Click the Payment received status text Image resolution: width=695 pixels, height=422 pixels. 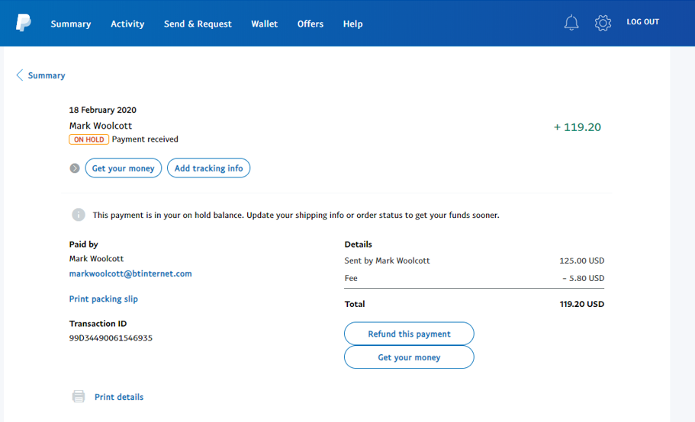145,139
